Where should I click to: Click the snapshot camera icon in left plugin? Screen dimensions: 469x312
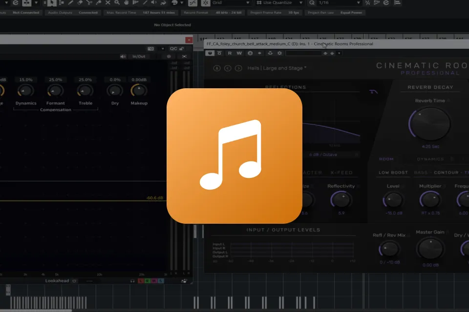(151, 49)
